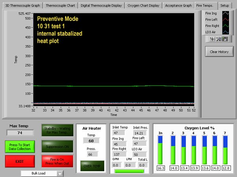
Task: Click the Total L value field
Action: (x=143, y=165)
